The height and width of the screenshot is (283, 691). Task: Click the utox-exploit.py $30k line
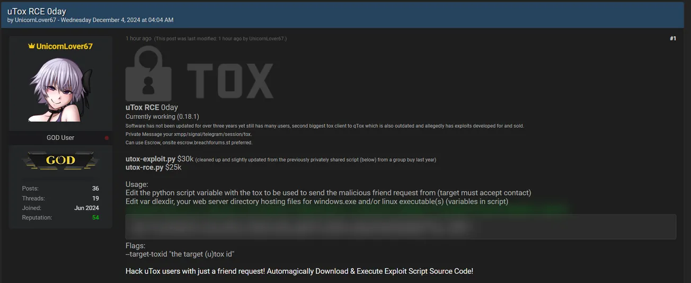[281, 159]
